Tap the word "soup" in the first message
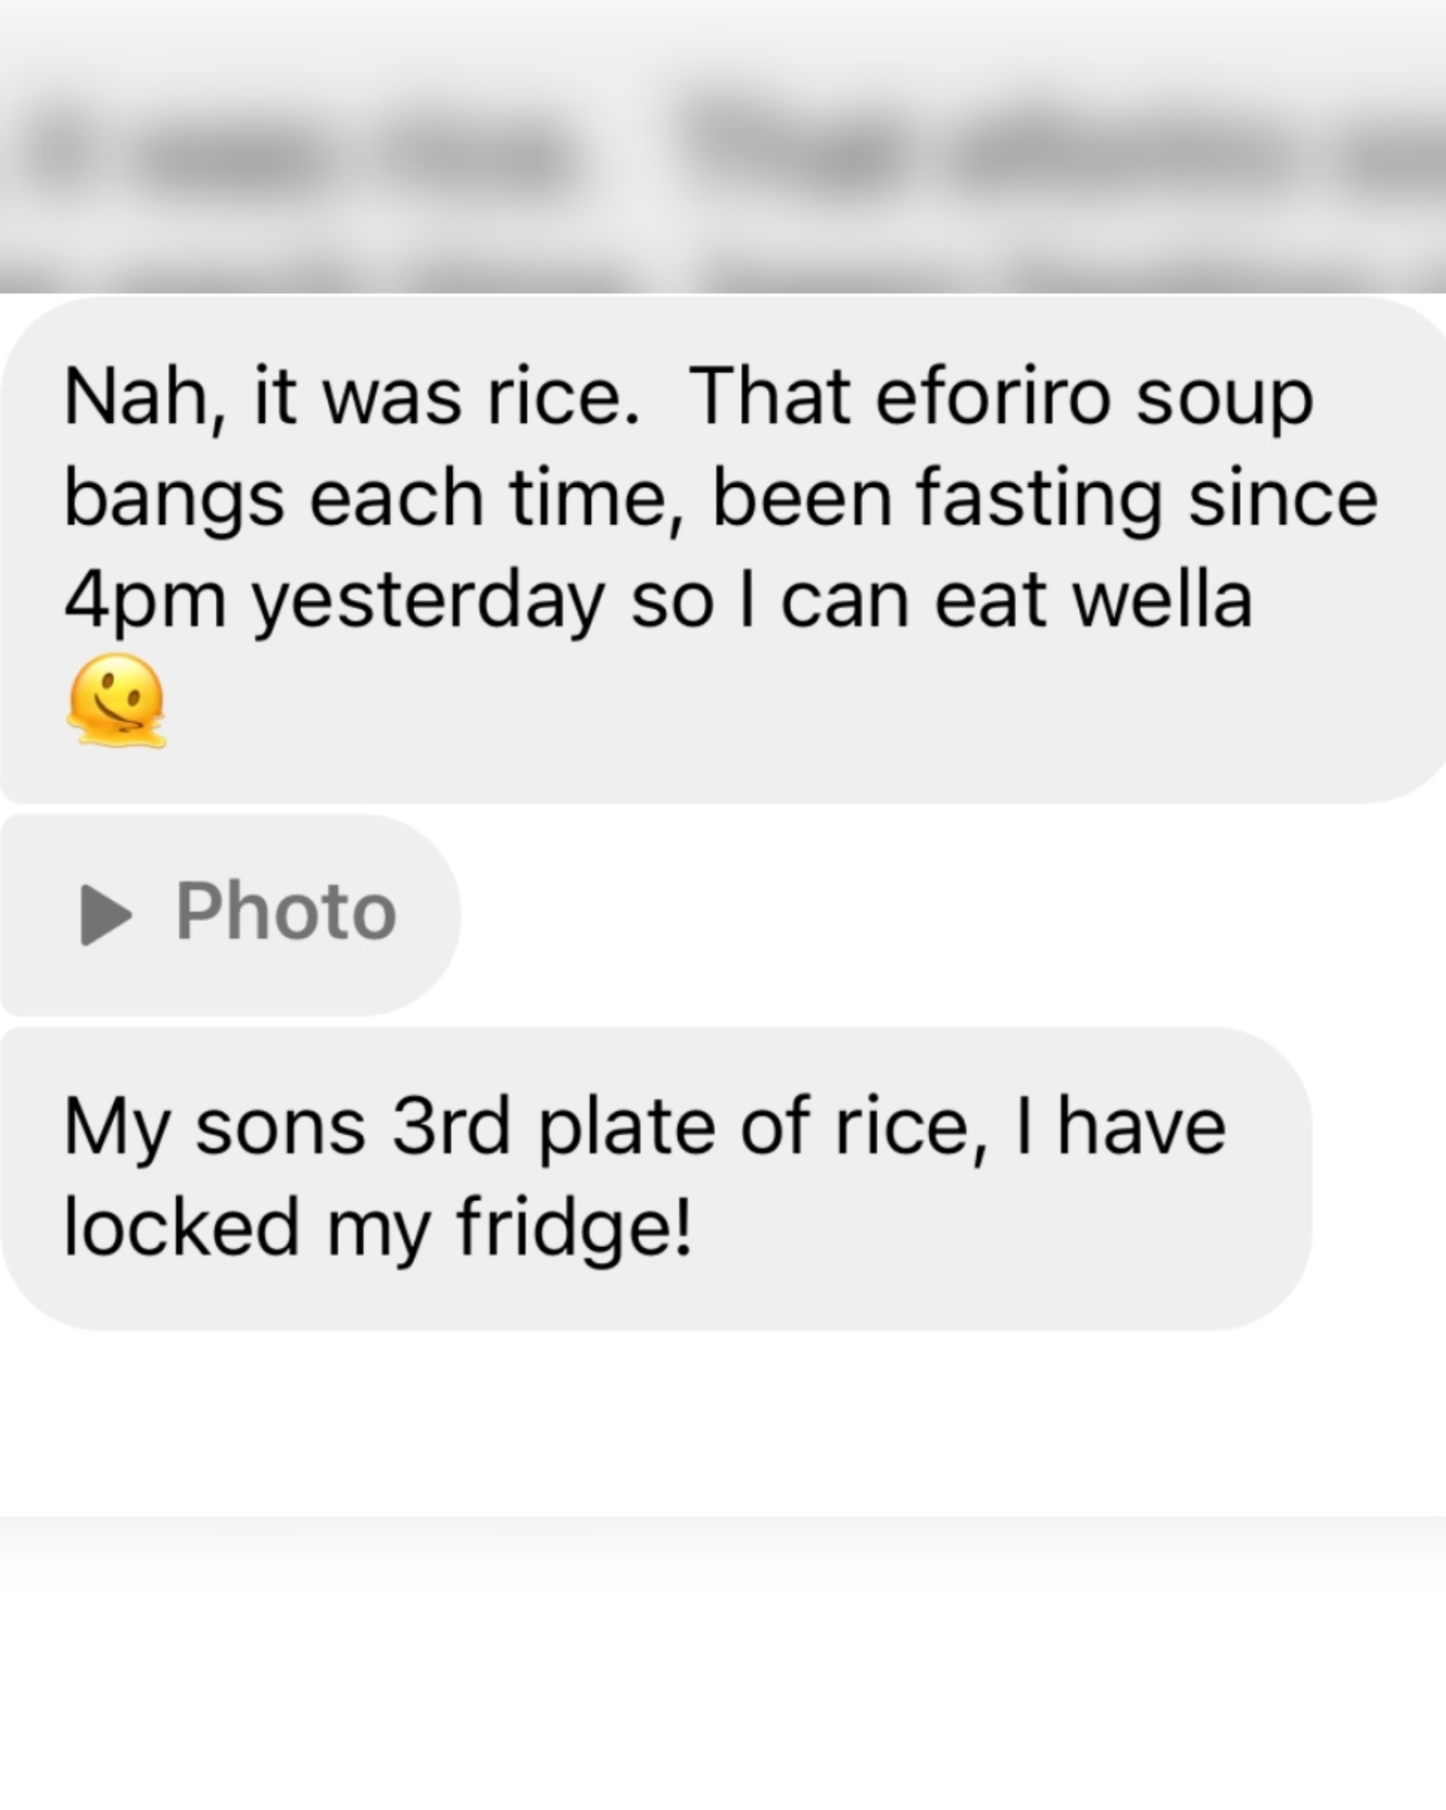 coord(1224,399)
